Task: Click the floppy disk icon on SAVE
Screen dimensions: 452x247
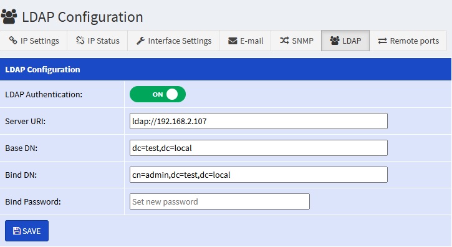Action: coord(17,231)
